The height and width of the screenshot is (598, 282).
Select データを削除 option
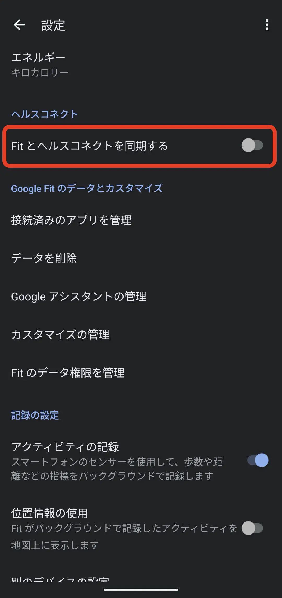pyautogui.click(x=44, y=258)
